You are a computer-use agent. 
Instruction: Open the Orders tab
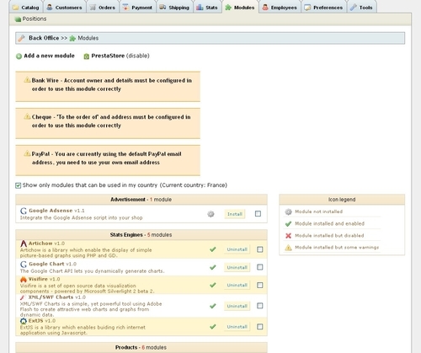click(103, 8)
